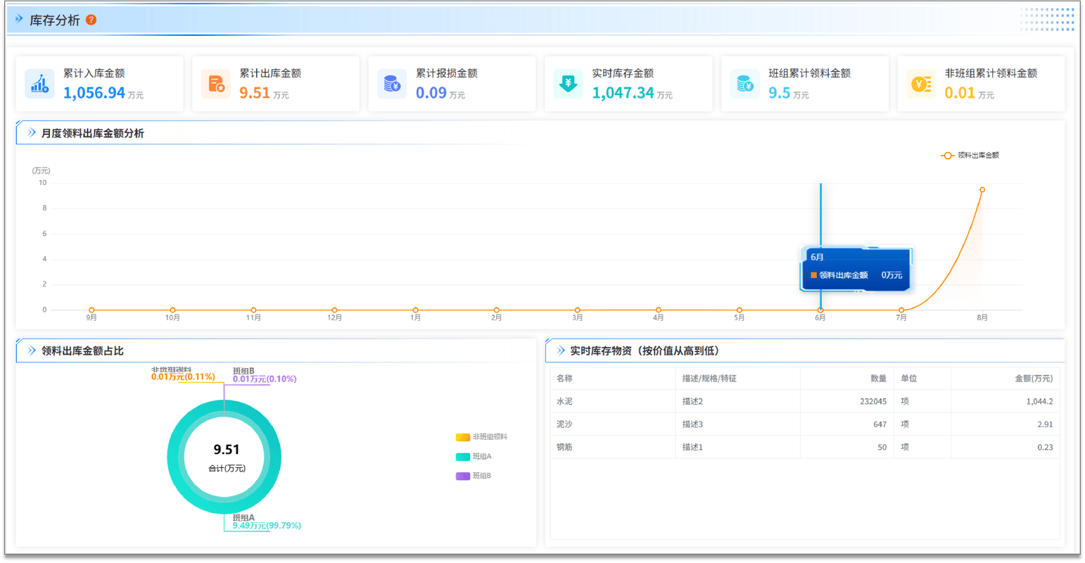
Task: Click the 累计报损金额 coin stack icon
Action: click(392, 83)
